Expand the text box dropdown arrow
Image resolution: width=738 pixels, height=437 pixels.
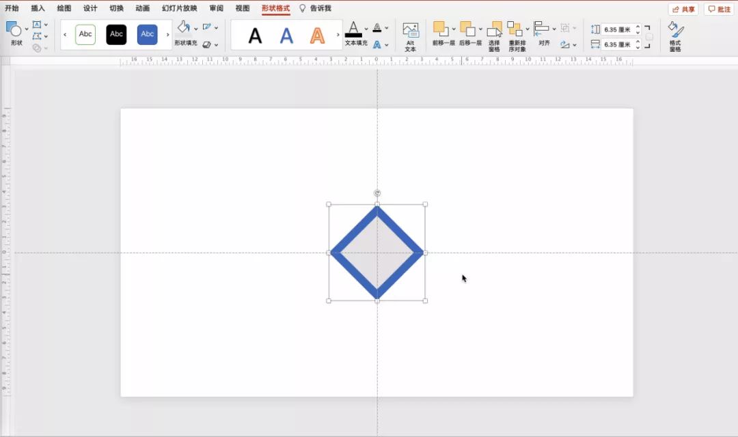[46, 25]
